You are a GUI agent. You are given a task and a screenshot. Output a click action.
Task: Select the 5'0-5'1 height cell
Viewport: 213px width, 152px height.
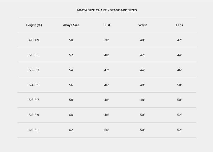point(34,55)
